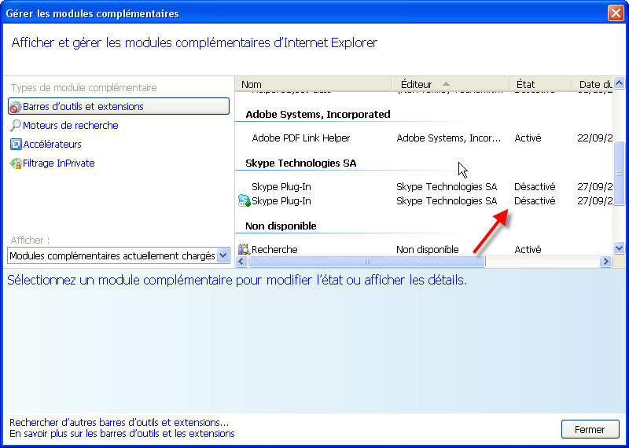Click the Non disponible group header
This screenshot has width=629, height=448.
click(x=281, y=226)
